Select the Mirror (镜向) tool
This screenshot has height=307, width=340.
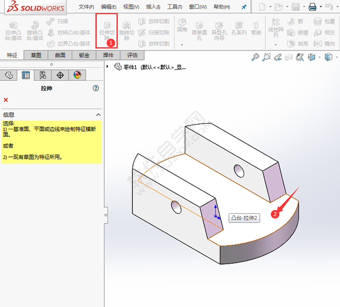pyautogui.click(x=324, y=44)
